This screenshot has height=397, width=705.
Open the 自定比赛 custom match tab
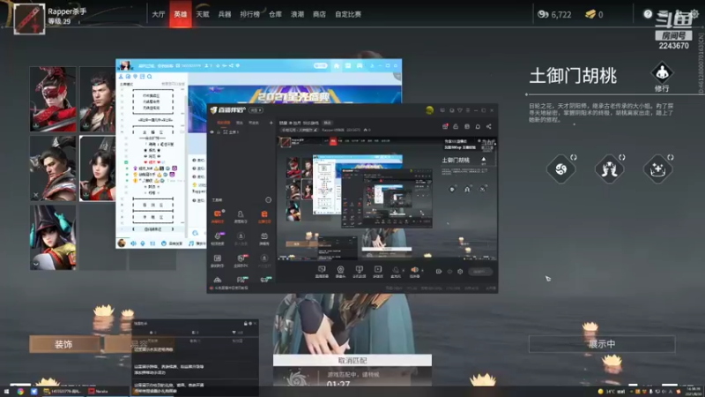(348, 14)
